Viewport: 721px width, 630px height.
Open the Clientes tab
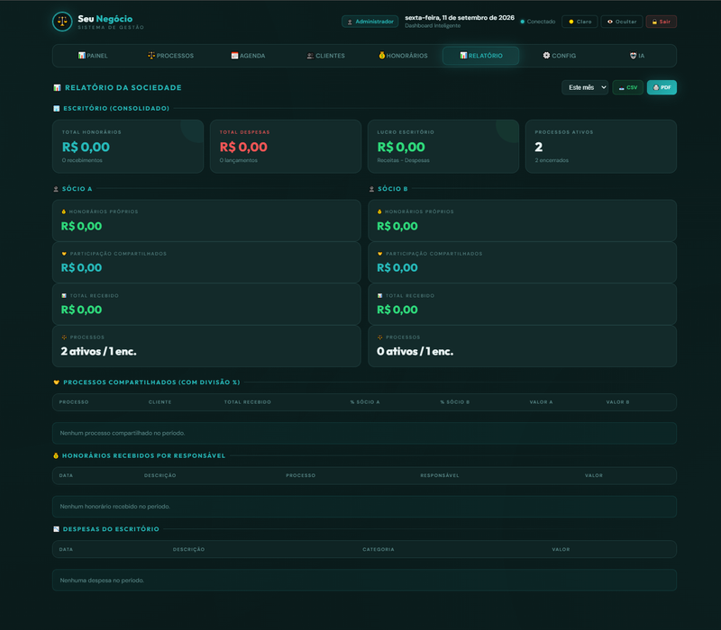coord(325,56)
